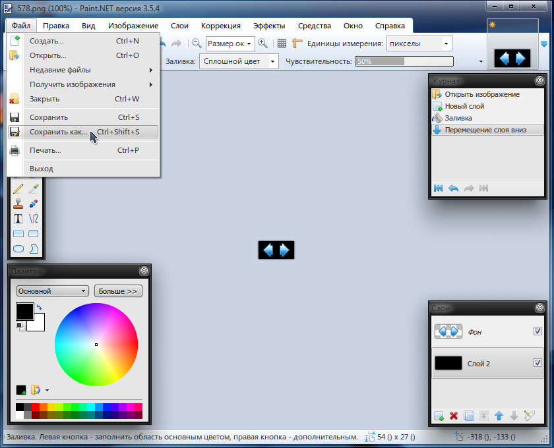Move layer up with blue arrow
This screenshot has height=448, width=554.
click(499, 416)
